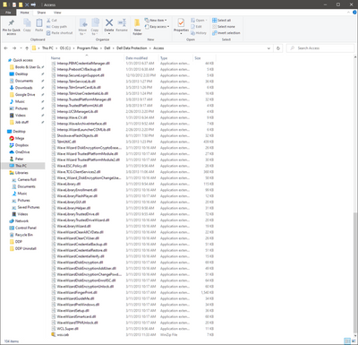Sort by the Name column header
Screen dimensions: 358x345
pos(87,58)
